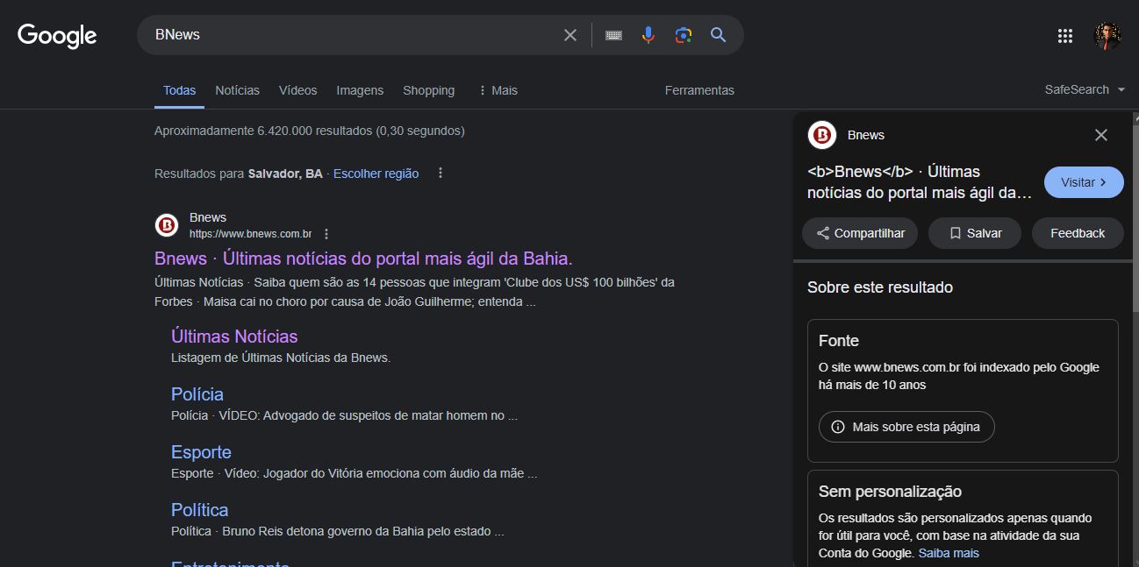Open three-dot menu next to bnews.com.br URL
The image size is (1139, 567).
pyautogui.click(x=326, y=234)
